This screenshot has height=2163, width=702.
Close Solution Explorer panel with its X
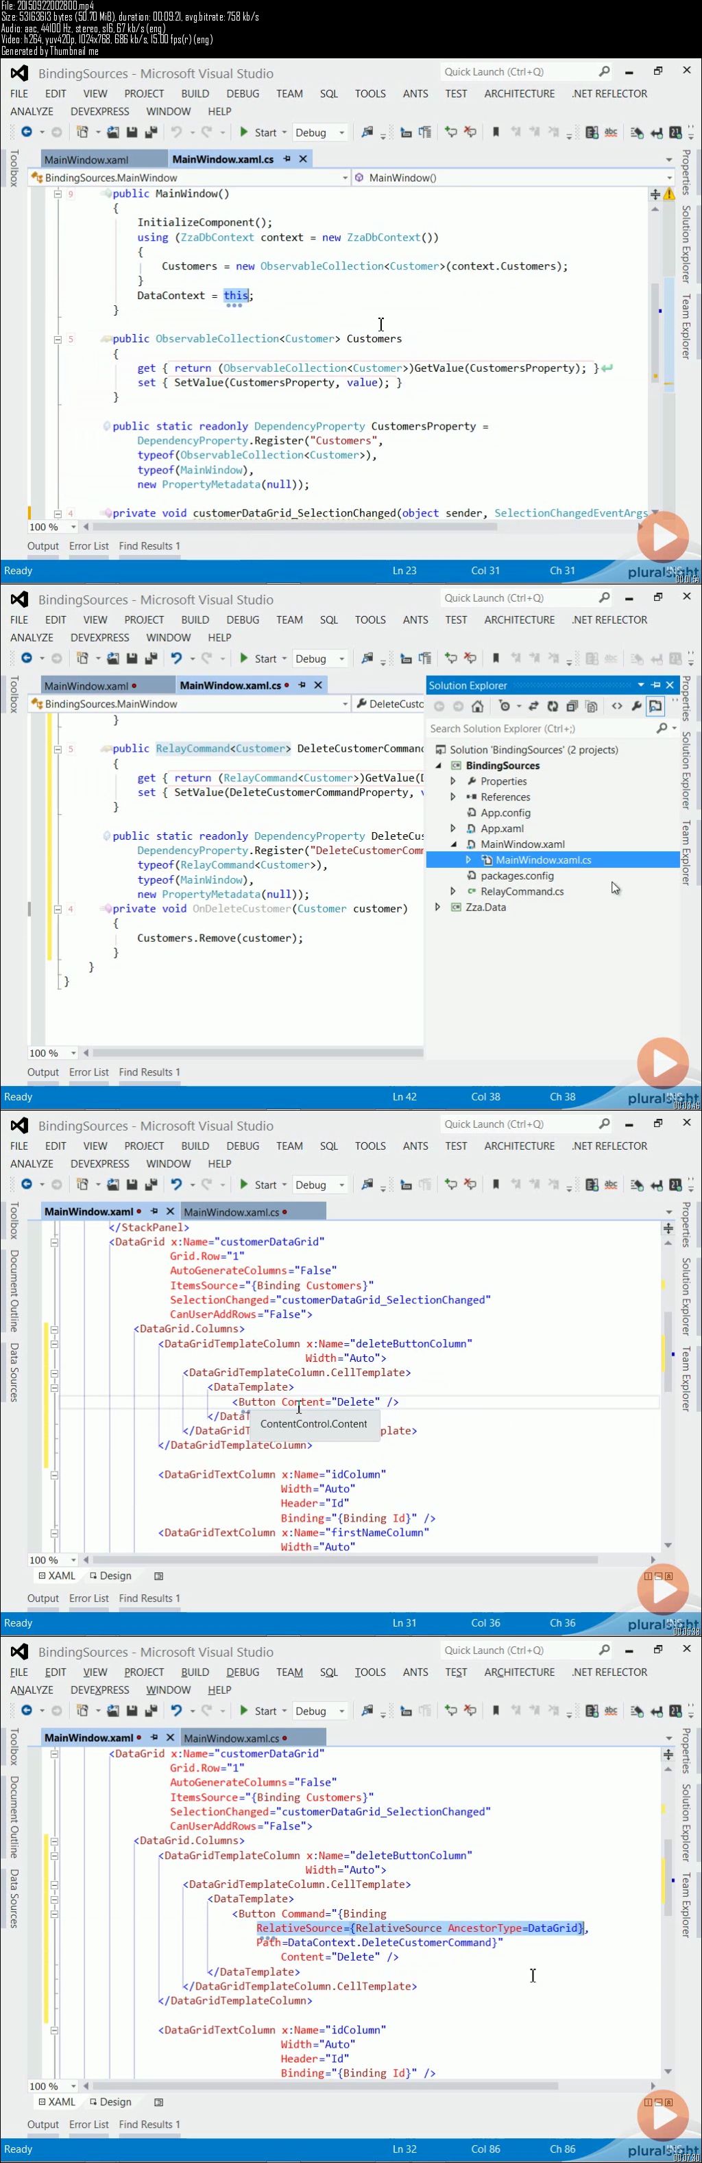pyautogui.click(x=670, y=685)
